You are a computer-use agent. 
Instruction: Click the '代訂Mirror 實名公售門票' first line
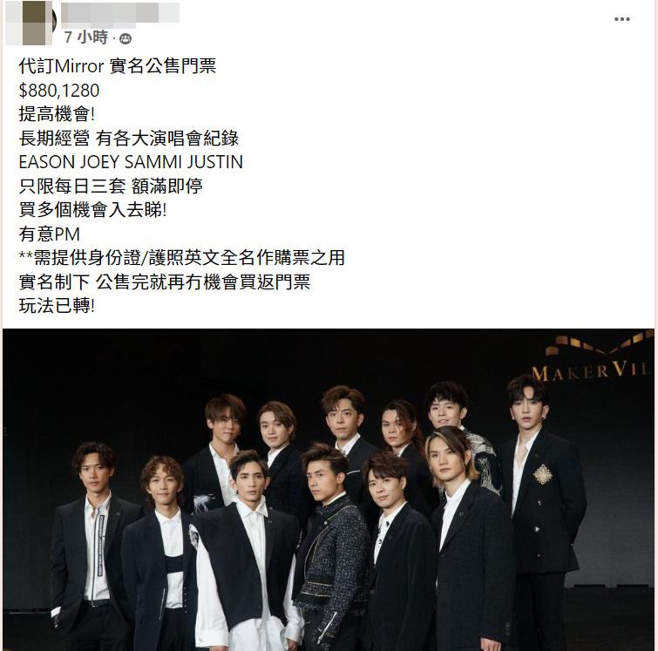coord(118,66)
